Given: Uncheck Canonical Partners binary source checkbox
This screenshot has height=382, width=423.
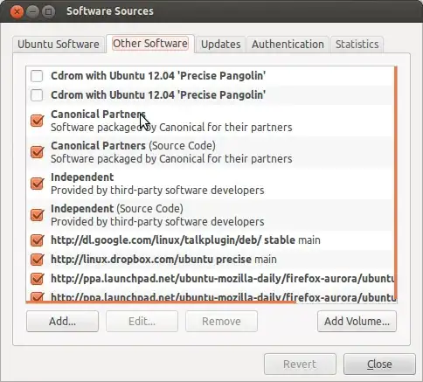Looking at the screenshot, I should point(37,121).
